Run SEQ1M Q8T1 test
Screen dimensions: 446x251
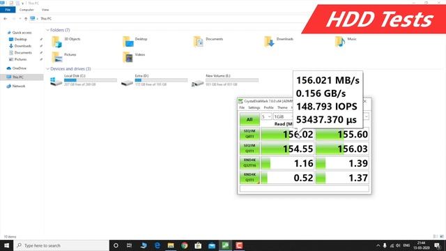[249, 134]
